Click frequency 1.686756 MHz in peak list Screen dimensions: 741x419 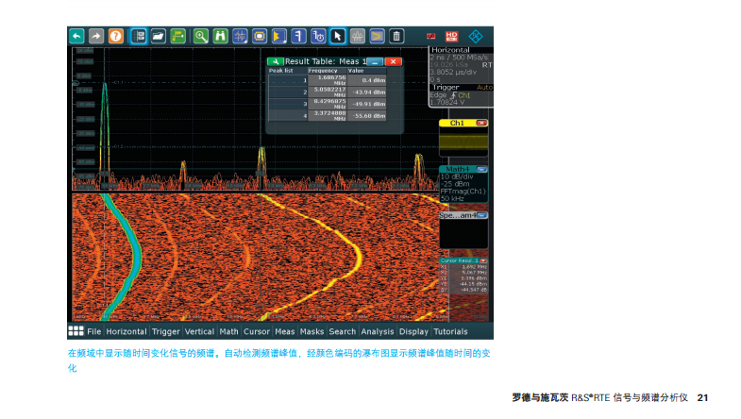point(327,80)
